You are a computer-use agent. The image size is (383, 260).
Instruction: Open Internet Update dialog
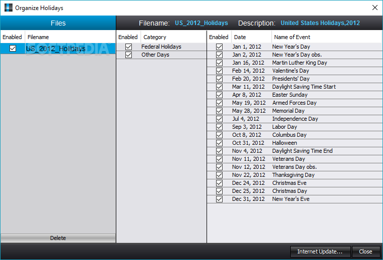[x=320, y=251]
